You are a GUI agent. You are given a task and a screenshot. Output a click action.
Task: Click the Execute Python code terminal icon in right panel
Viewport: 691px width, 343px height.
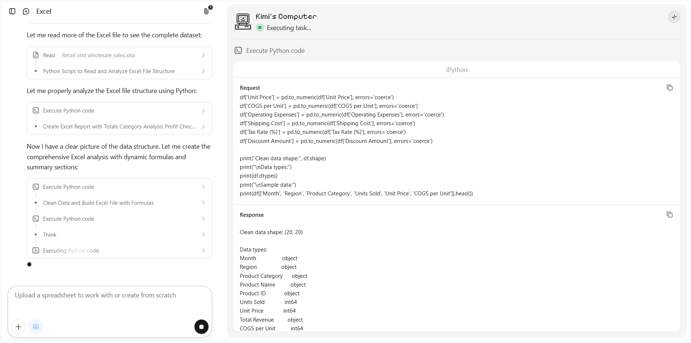[x=238, y=50]
